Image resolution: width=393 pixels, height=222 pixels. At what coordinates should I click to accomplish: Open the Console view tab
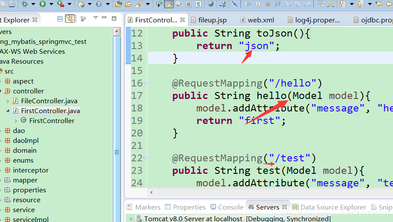(x=227, y=207)
